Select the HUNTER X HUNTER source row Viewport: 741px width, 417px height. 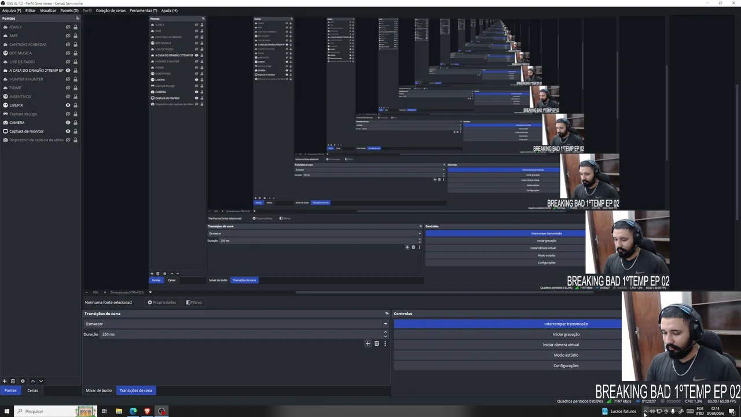point(41,79)
